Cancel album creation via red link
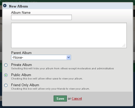The height and width of the screenshot is (108, 135). pos(77,99)
